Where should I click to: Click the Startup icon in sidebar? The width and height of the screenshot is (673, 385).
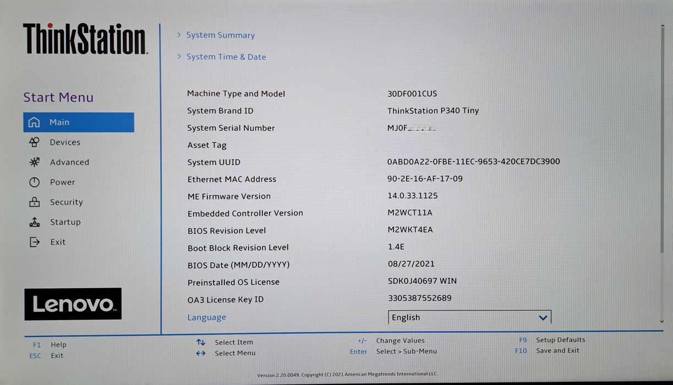34,222
